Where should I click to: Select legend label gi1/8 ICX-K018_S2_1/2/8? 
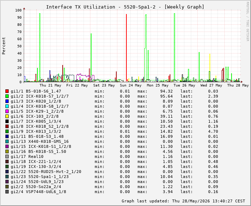(x=40, y=126)
